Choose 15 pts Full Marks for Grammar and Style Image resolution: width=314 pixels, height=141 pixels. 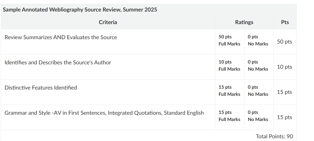point(230,116)
